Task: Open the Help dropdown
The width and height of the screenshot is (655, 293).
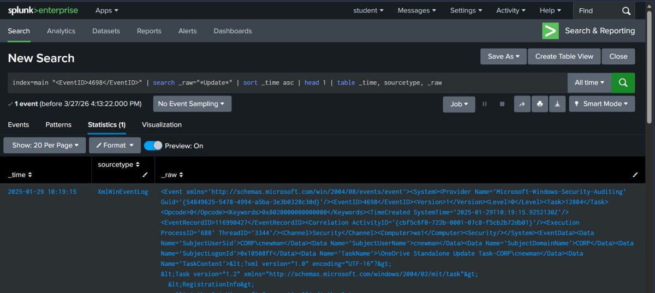Action: [x=550, y=10]
